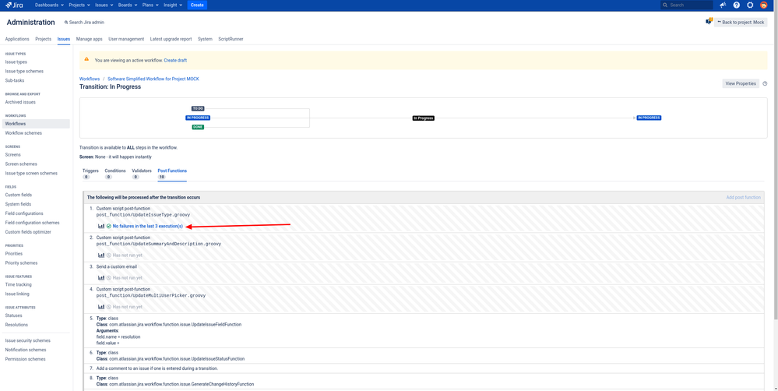This screenshot has width=778, height=391.
Task: Click the warning triangle icon in banner
Action: click(86, 60)
